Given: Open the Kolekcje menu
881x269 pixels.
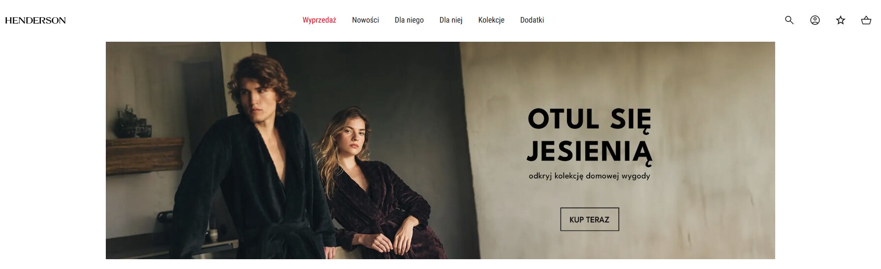Looking at the screenshot, I should (x=491, y=20).
